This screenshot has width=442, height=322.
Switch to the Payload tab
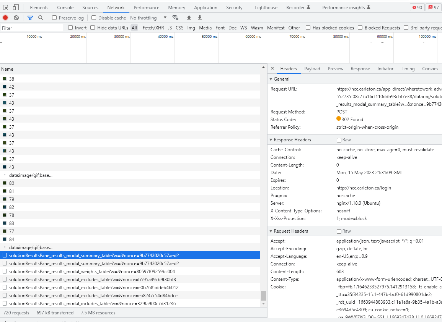click(x=312, y=68)
